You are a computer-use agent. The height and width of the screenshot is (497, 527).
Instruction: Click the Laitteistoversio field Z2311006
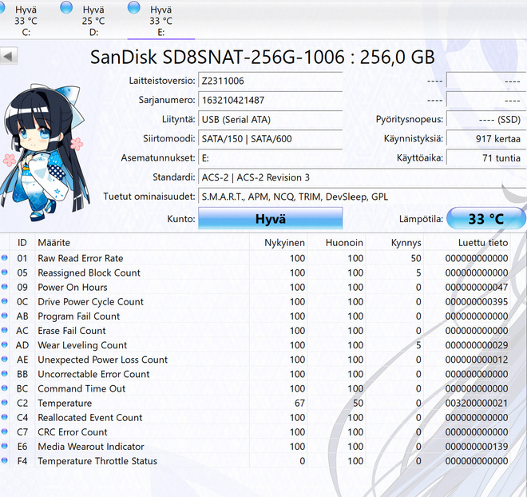(x=270, y=81)
